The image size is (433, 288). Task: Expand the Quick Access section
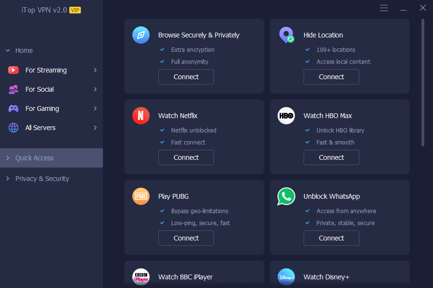(x=9, y=157)
